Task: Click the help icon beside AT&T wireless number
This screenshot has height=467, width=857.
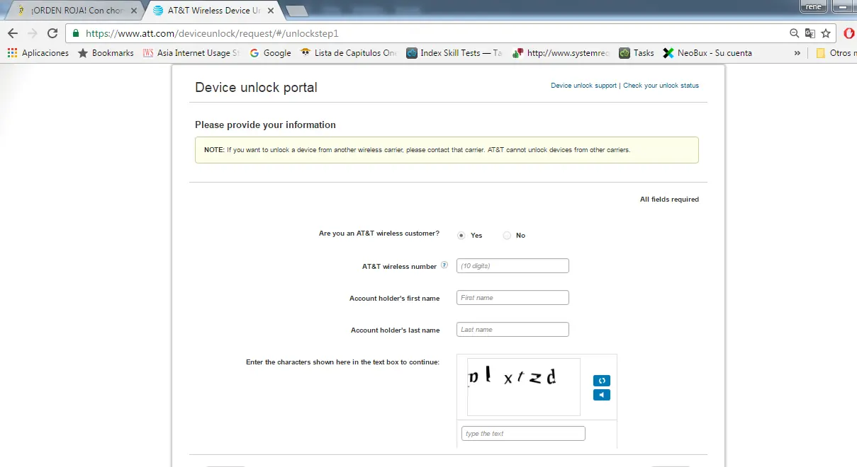Action: tap(444, 265)
